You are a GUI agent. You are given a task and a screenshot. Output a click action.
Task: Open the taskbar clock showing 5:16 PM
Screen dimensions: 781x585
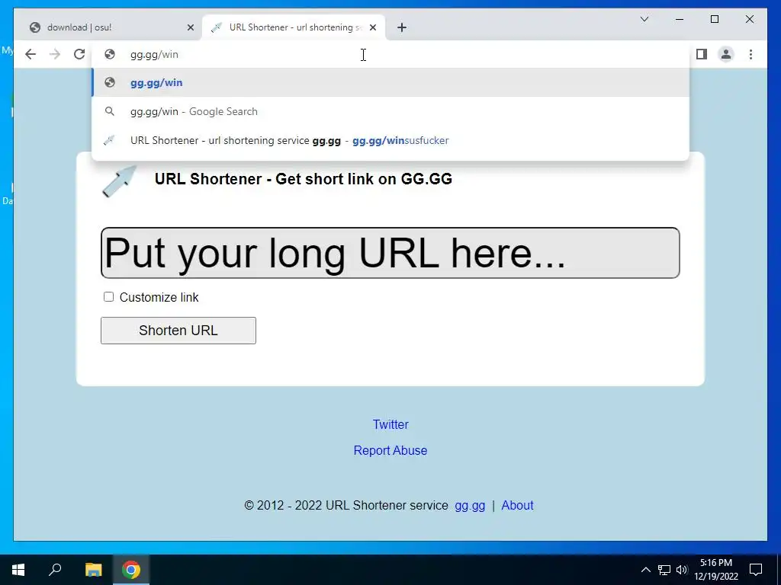coord(716,570)
